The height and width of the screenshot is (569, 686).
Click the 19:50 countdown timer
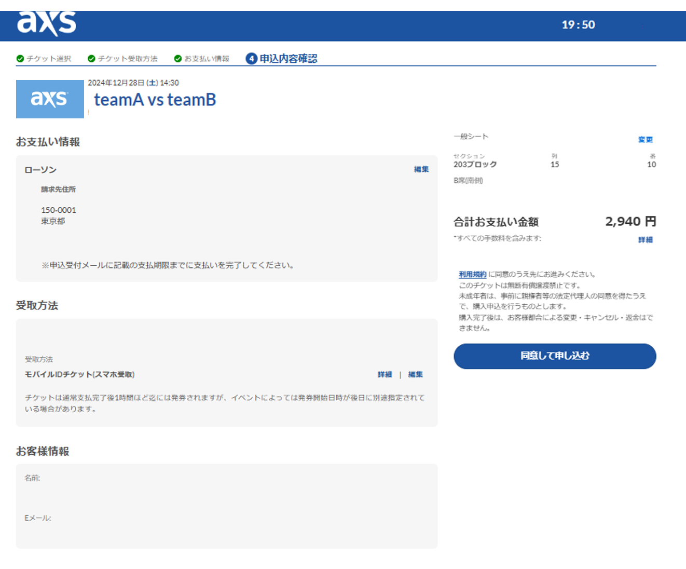pos(578,25)
